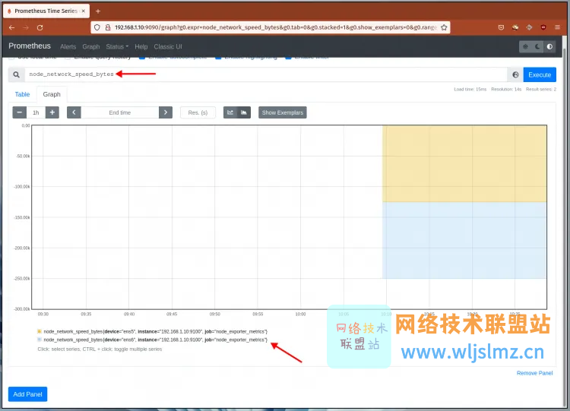Move end time forward with right chevron
This screenshot has width=570, height=411.
166,112
